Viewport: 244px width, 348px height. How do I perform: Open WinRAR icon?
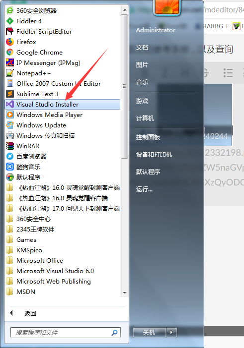tap(10, 146)
